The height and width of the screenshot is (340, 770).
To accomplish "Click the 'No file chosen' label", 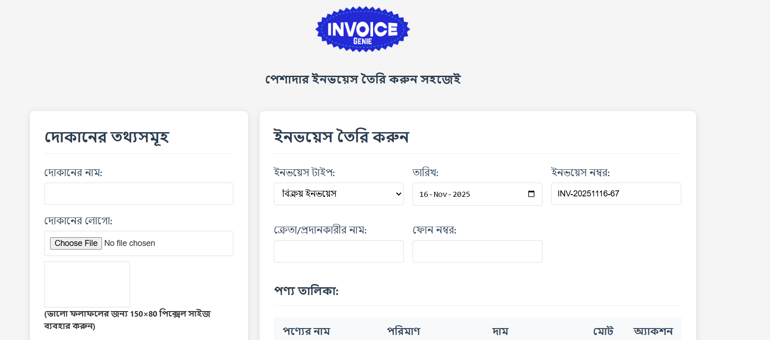I will [130, 243].
